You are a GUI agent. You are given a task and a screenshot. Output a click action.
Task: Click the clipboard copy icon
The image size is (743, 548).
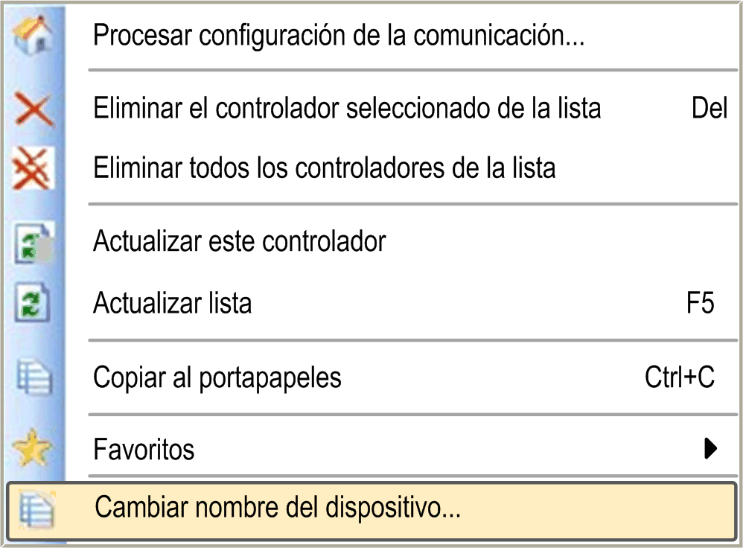(x=34, y=377)
